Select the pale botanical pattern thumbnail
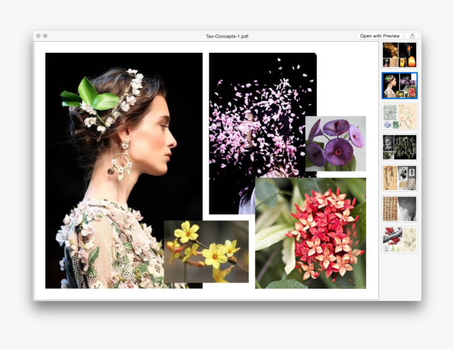Screen dimensions: 454x349 tap(400, 117)
